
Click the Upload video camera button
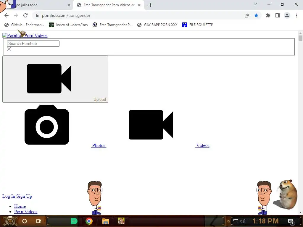[55, 79]
